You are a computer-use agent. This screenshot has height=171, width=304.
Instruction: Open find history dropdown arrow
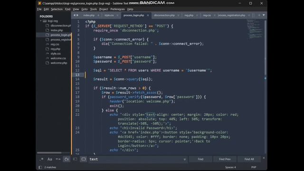185,160
